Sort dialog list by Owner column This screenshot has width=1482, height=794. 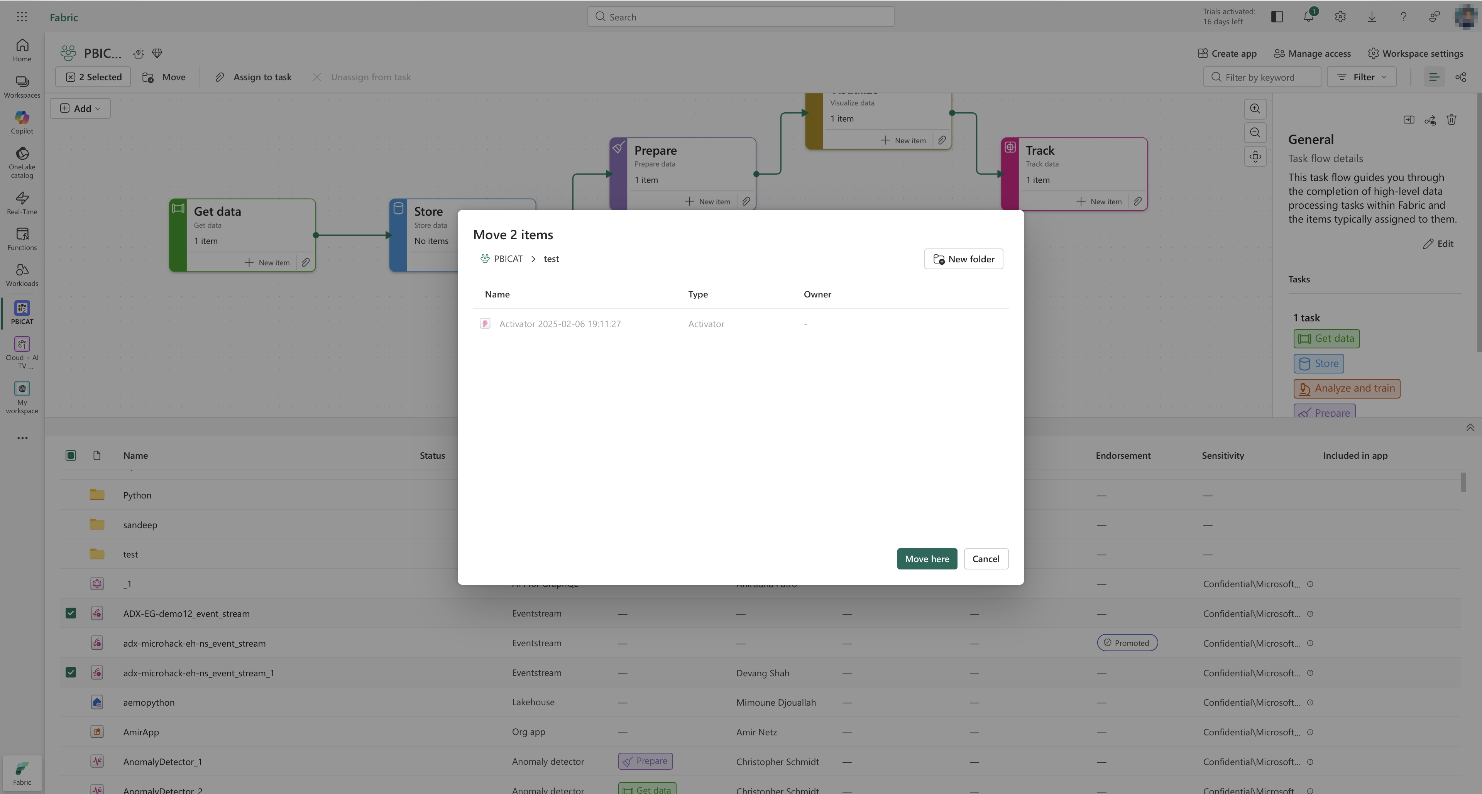(x=817, y=294)
